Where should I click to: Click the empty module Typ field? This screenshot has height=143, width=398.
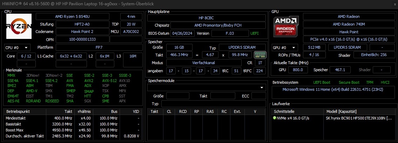214,104
